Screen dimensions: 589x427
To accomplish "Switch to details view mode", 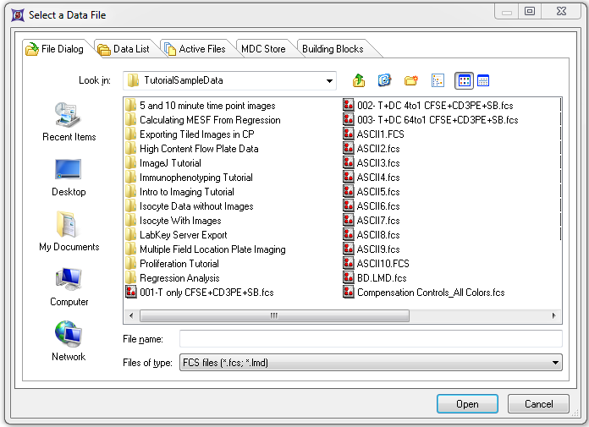I will pos(483,80).
